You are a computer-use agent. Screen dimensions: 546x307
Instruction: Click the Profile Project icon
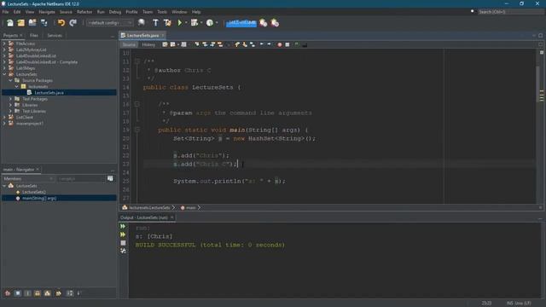pyautogui.click(x=210, y=23)
